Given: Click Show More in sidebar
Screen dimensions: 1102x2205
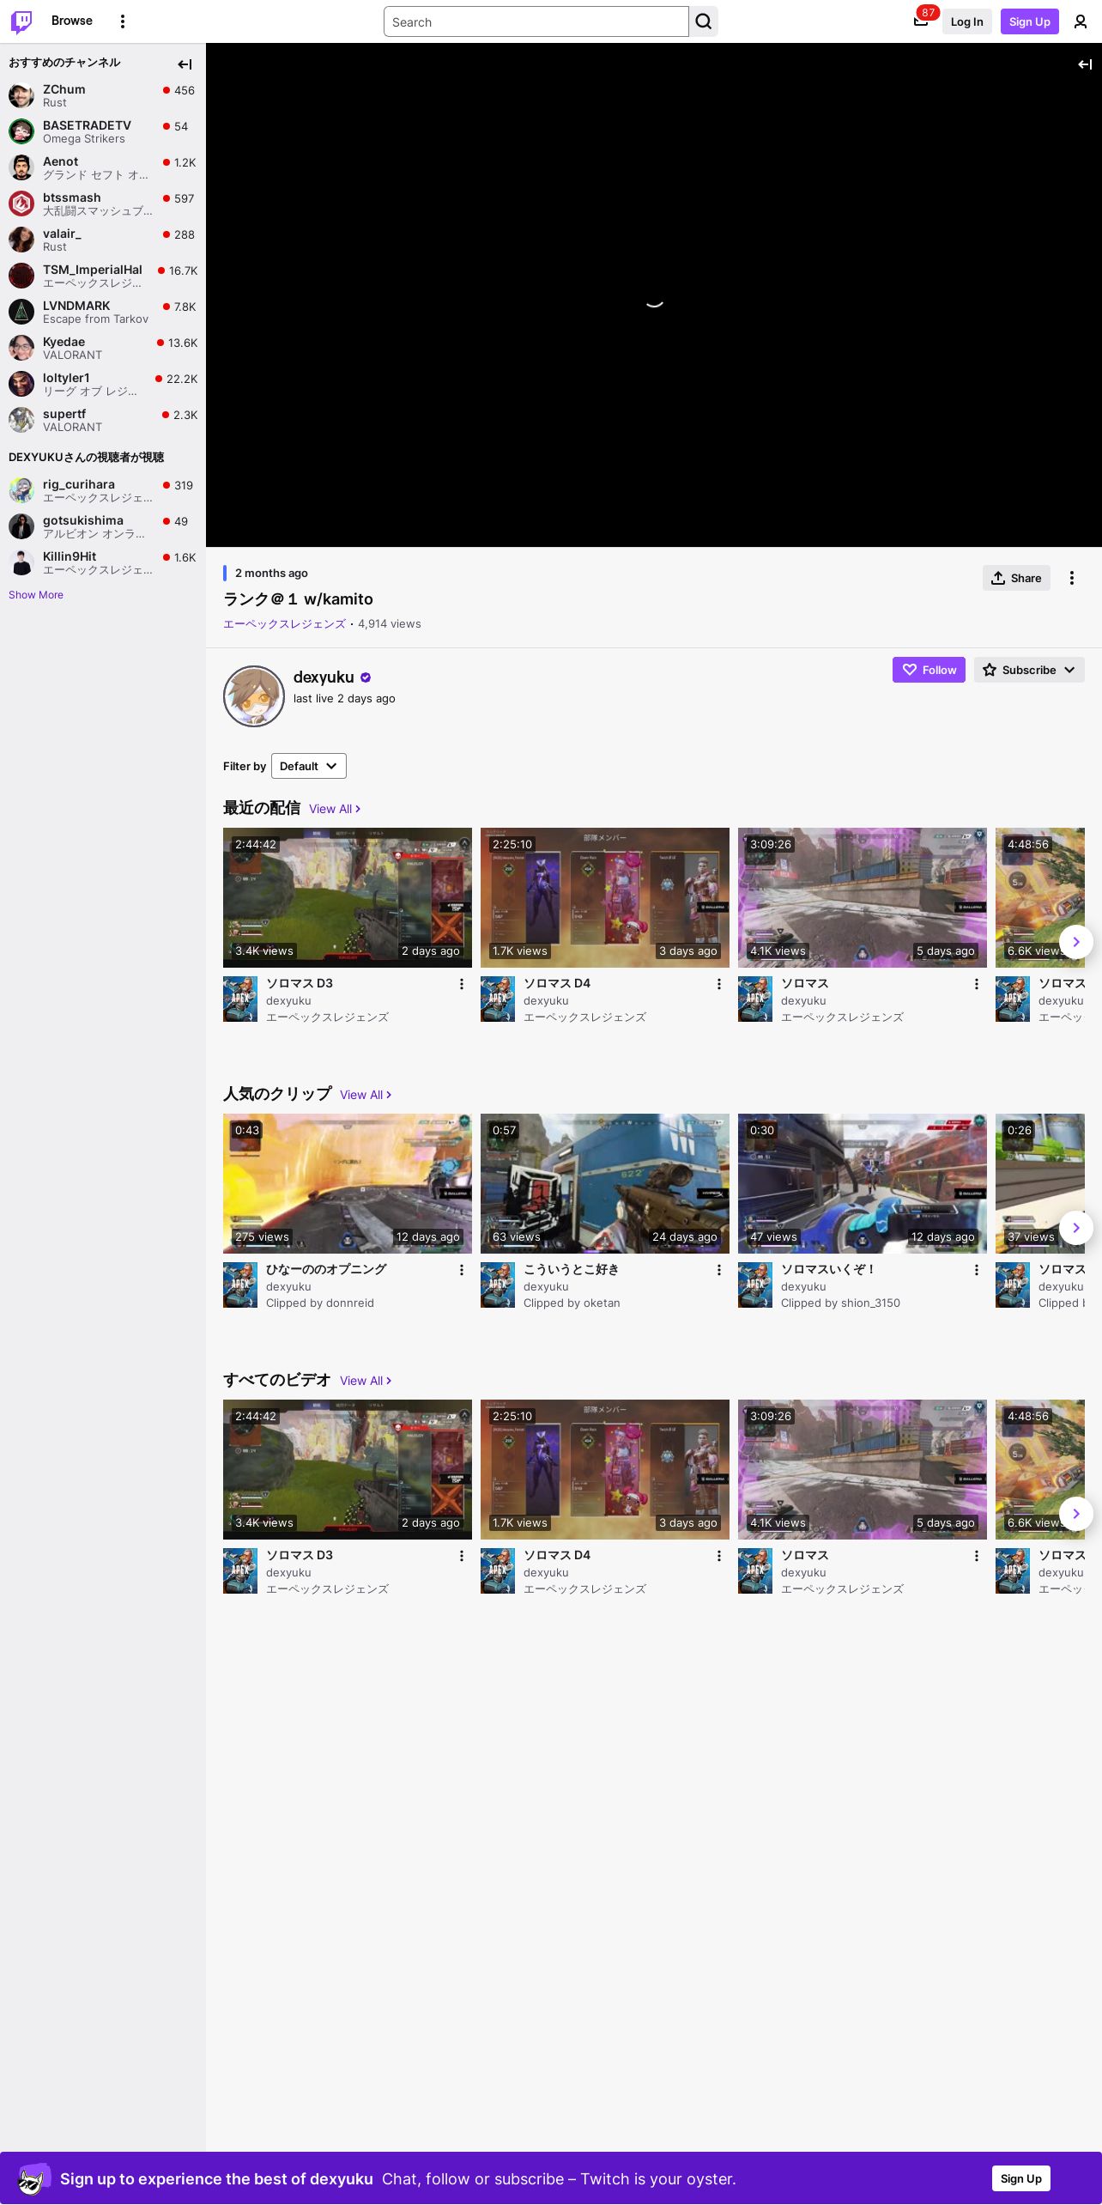Looking at the screenshot, I should (x=36, y=595).
